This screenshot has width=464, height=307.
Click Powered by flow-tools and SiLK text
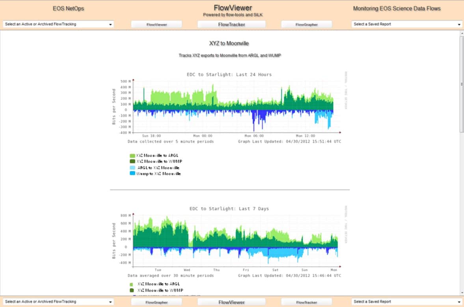(233, 15)
